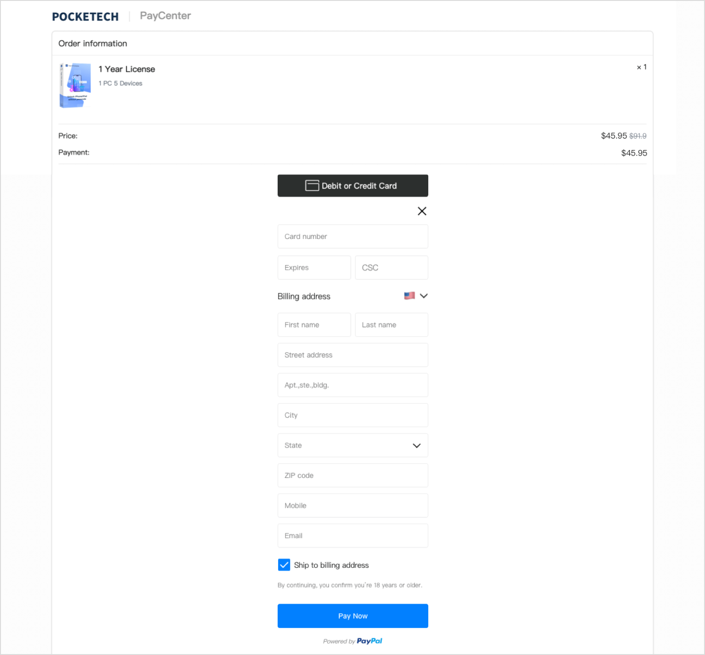
Task: Click the POCKETECH logo
Action: (85, 17)
